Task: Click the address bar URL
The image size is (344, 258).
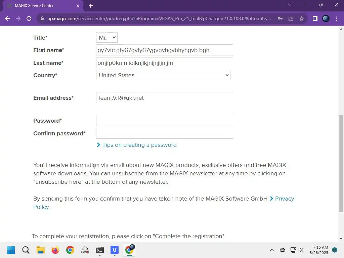Action: click(x=159, y=19)
